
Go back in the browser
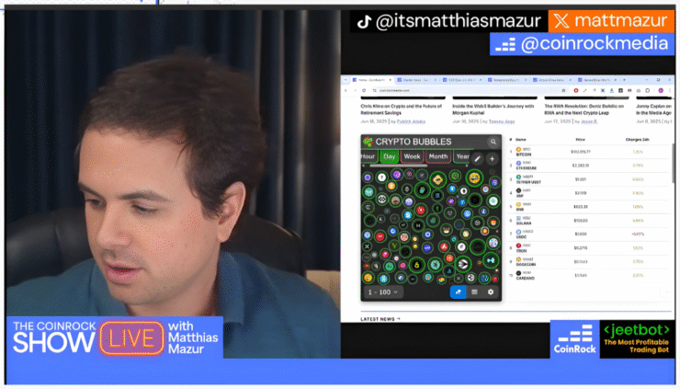tap(346, 91)
